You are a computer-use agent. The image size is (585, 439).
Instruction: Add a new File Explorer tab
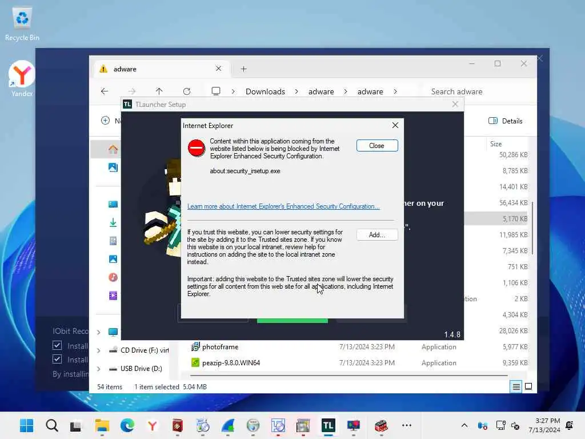coord(243,69)
